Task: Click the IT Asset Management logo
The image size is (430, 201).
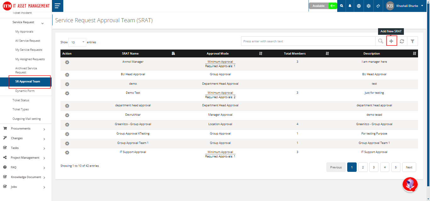Action: pyautogui.click(x=26, y=6)
